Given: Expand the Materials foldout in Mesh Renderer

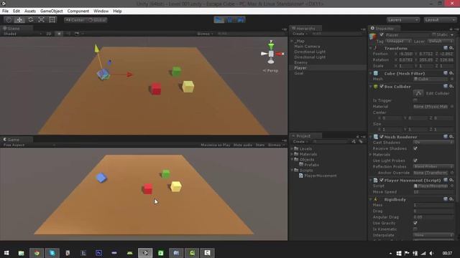Looking at the screenshot, I should point(371,155).
